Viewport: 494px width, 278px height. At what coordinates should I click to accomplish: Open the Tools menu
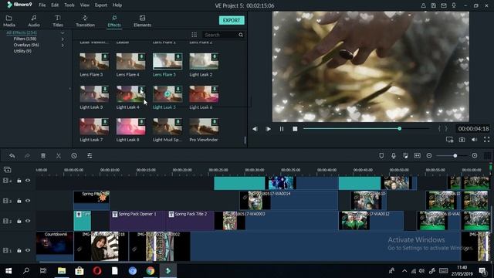pyautogui.click(x=69, y=5)
